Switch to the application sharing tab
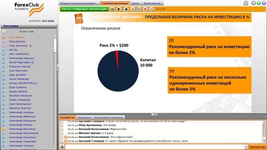This screenshot has height=150, width=267. coord(78,3)
